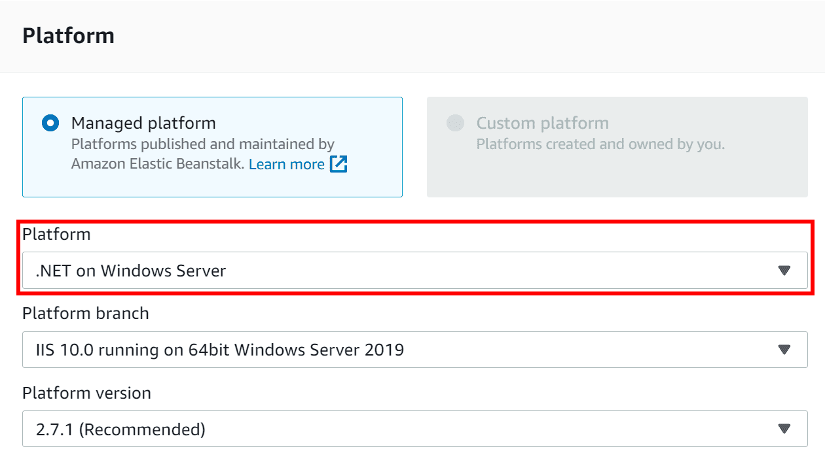Click the arrow icon in Platform version dropdown
The height and width of the screenshot is (466, 825).
pos(784,429)
